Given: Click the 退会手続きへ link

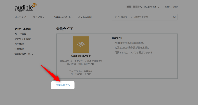Looking at the screenshot, I should [x=63, y=85].
